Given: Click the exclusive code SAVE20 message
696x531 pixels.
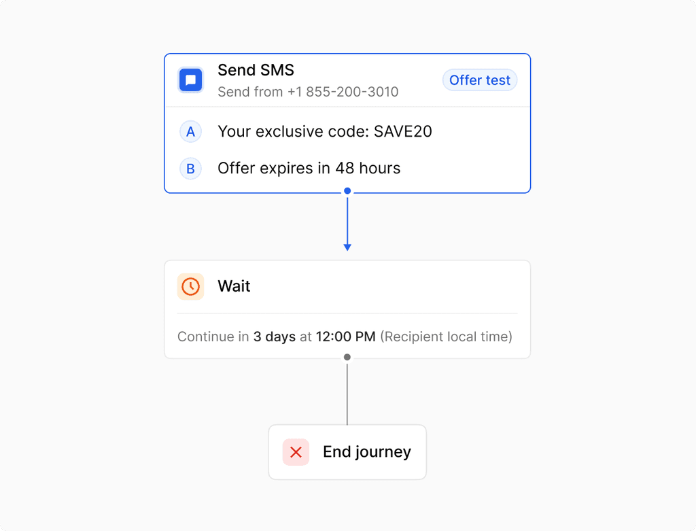Looking at the screenshot, I should pos(325,131).
